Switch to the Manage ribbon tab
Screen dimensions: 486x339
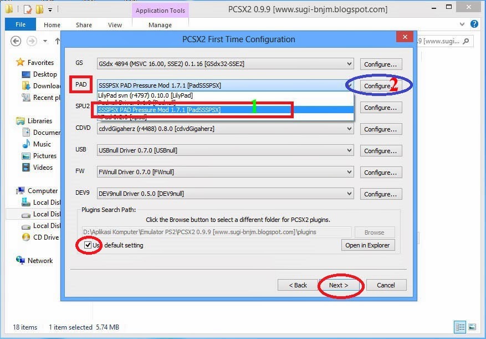point(160,25)
